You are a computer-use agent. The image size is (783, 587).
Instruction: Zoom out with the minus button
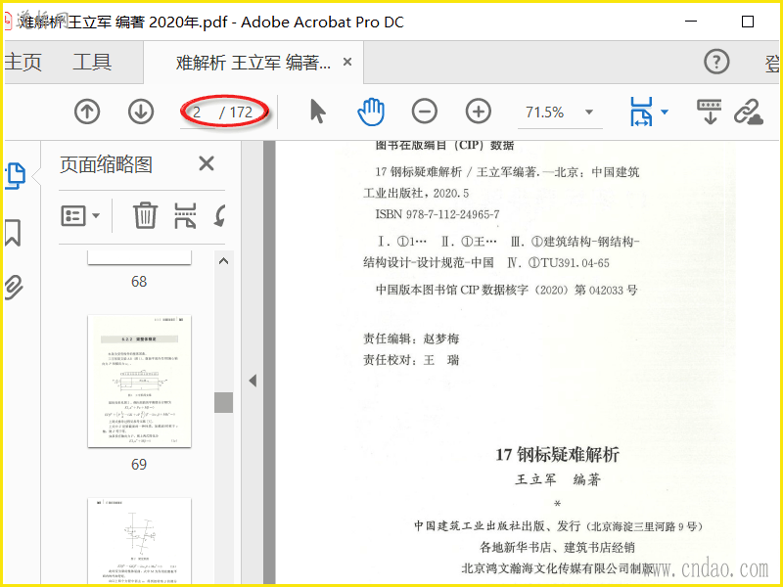tap(425, 112)
